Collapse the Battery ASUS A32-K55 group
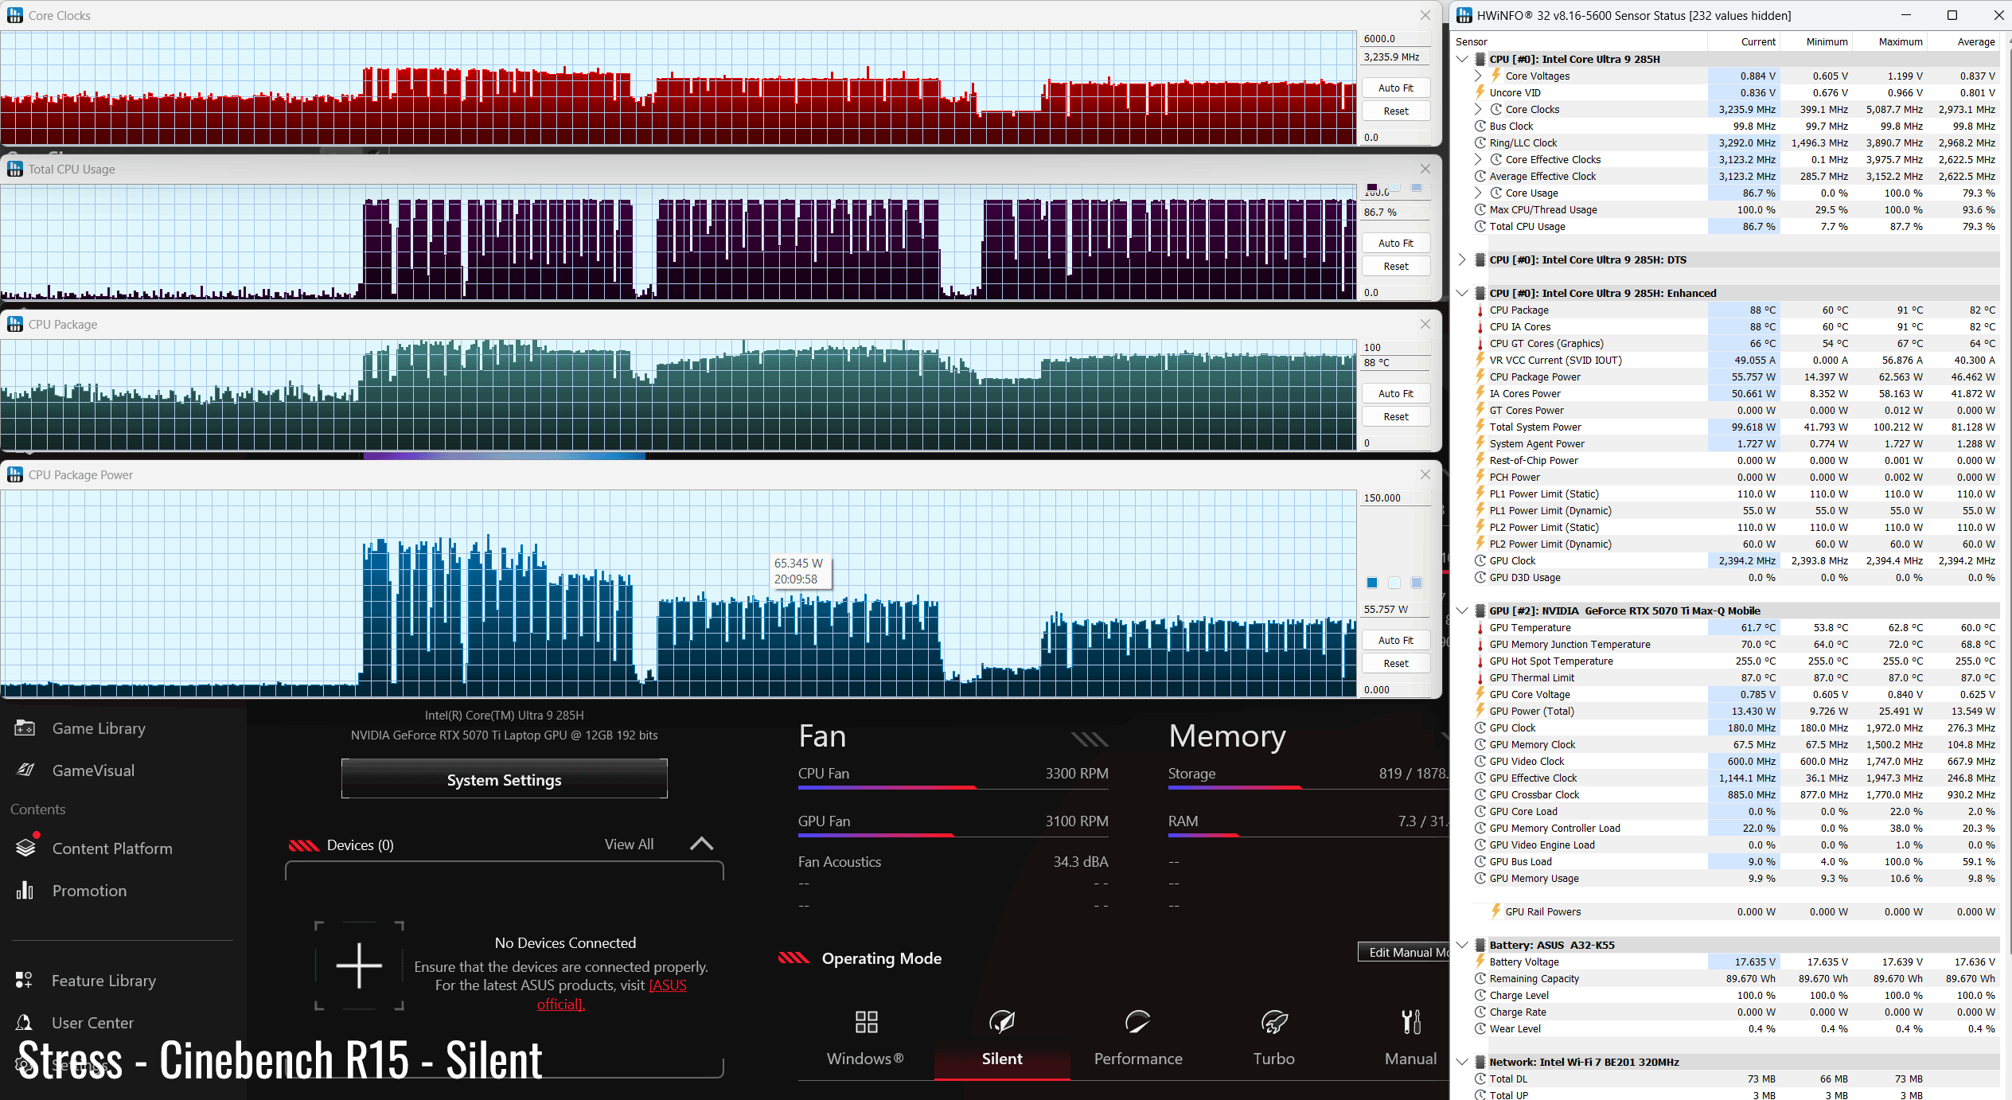This screenshot has width=2012, height=1100. pyautogui.click(x=1462, y=945)
